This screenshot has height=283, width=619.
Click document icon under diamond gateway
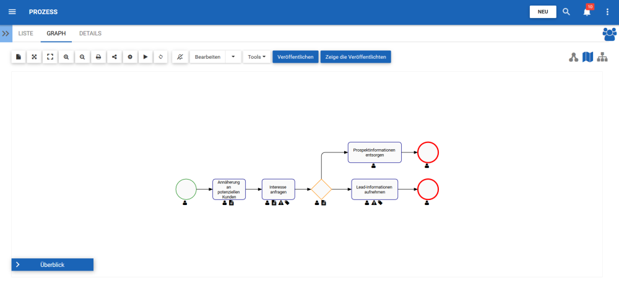(324, 203)
